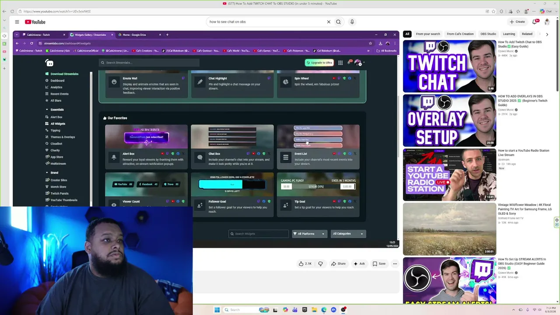Focus the Search Widgets field
The image size is (560, 315).
pos(259,234)
